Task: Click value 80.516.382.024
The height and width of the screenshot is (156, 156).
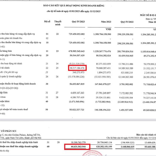Action: click(103, 56)
